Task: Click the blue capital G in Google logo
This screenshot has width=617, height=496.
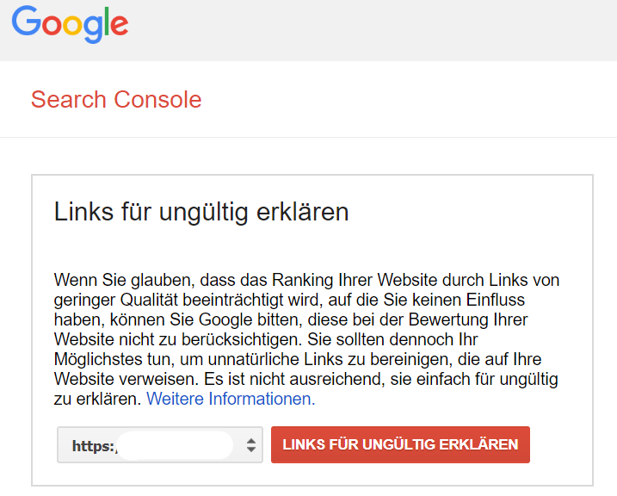Action: pyautogui.click(x=27, y=22)
